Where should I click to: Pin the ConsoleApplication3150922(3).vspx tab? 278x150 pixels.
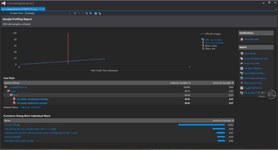40,9
